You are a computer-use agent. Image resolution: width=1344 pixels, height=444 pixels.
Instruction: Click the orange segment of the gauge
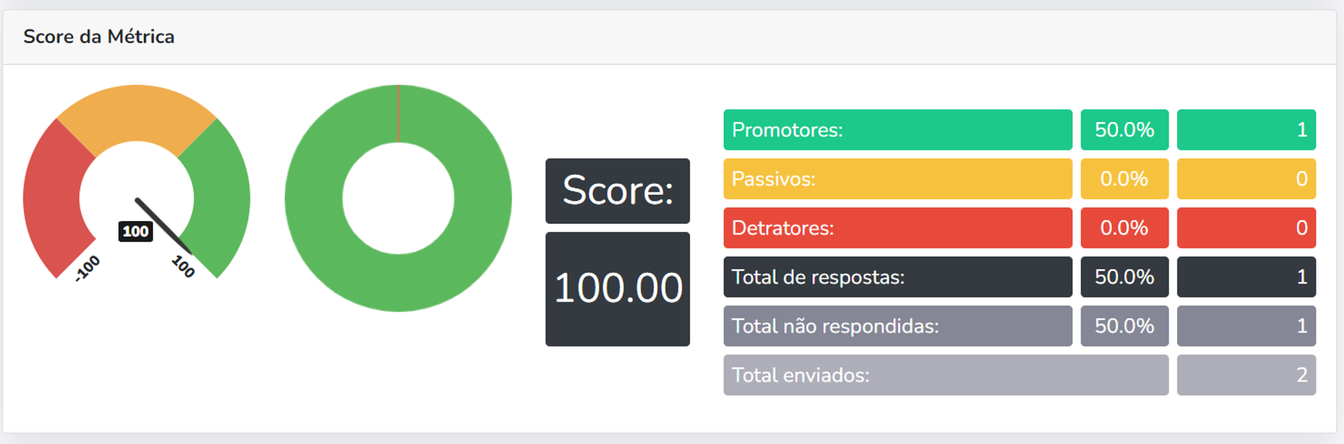point(136,113)
